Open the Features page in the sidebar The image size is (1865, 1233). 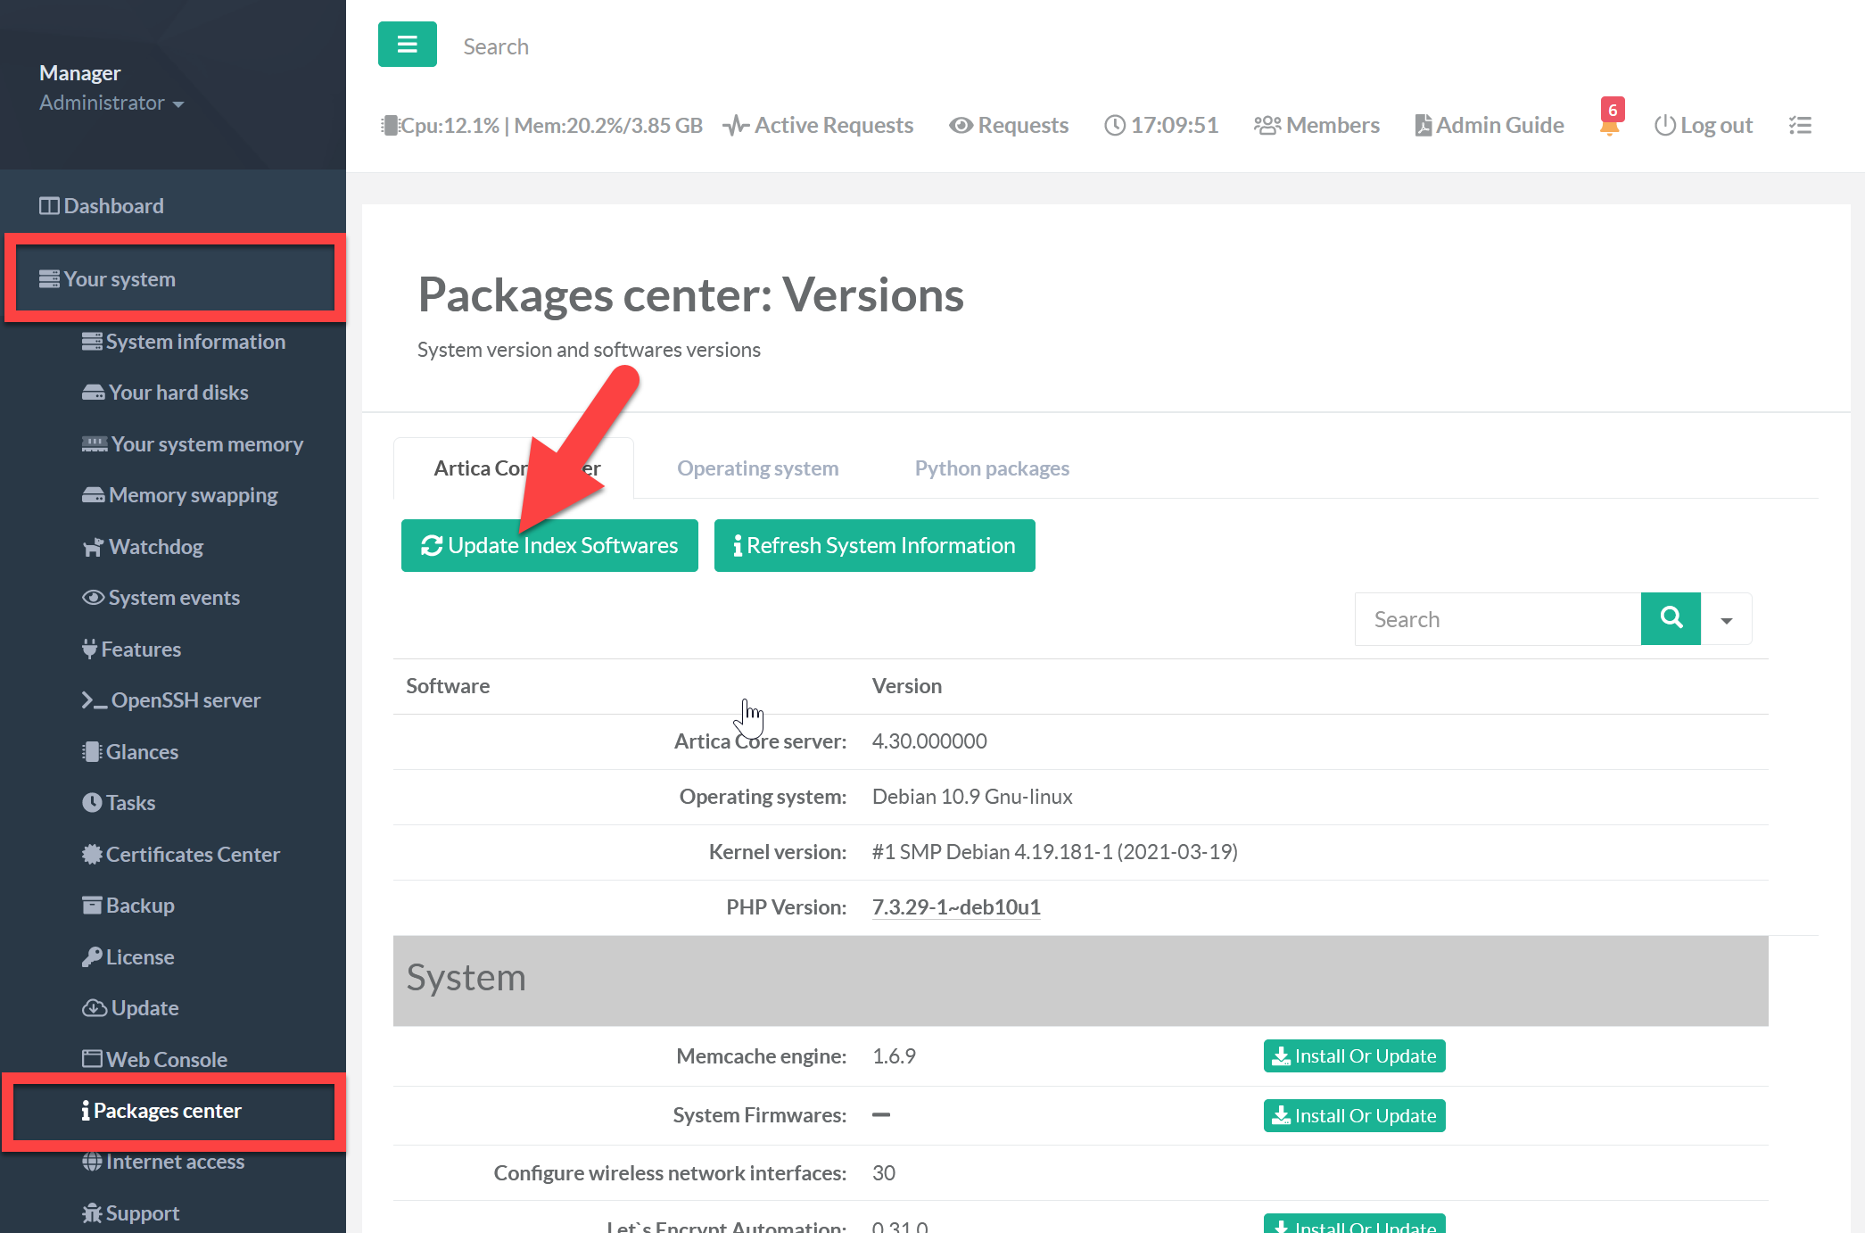click(140, 650)
